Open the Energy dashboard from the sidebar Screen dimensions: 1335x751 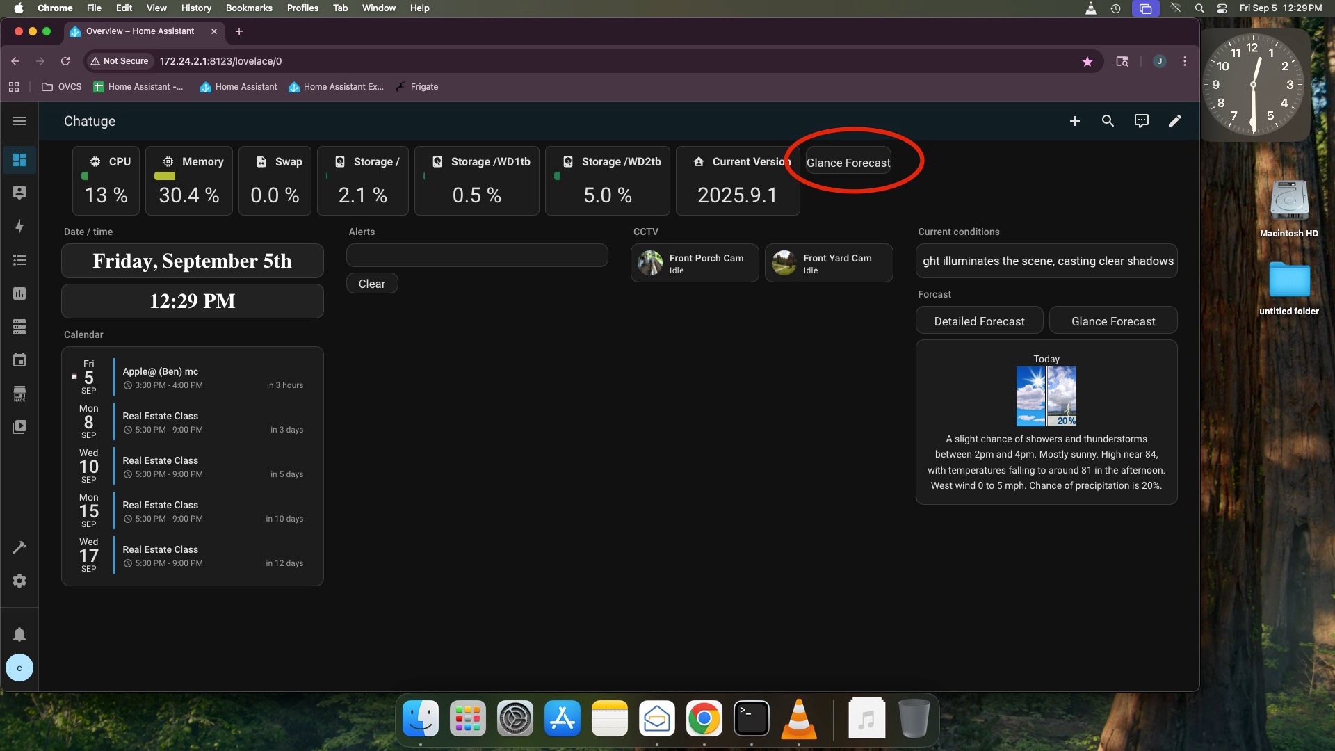19,227
